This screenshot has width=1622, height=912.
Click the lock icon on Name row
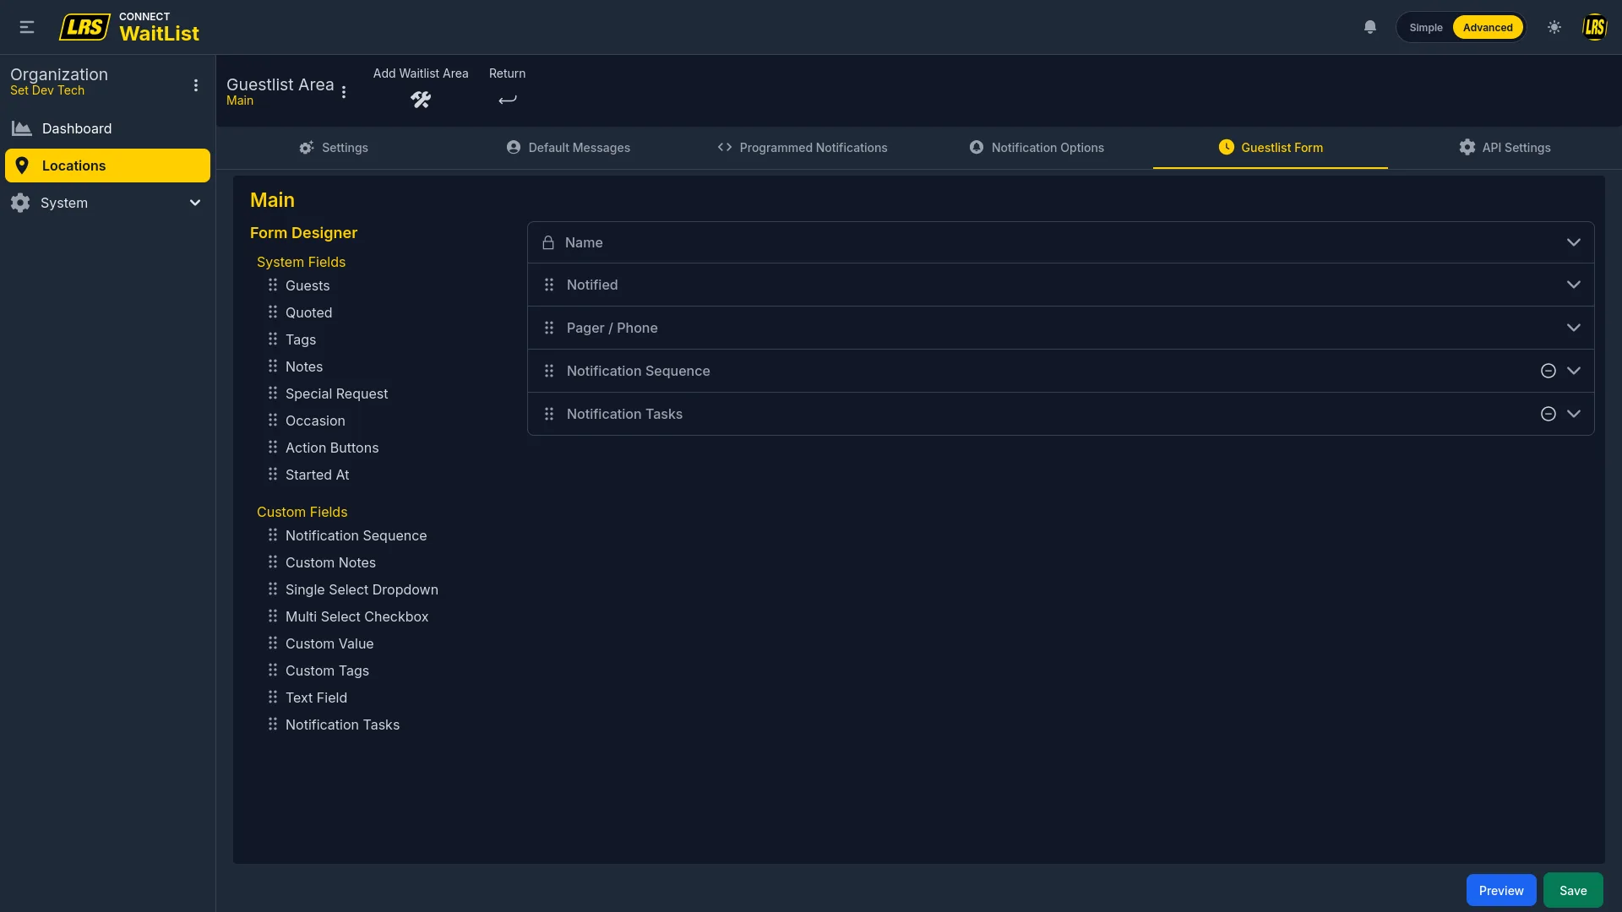click(548, 242)
